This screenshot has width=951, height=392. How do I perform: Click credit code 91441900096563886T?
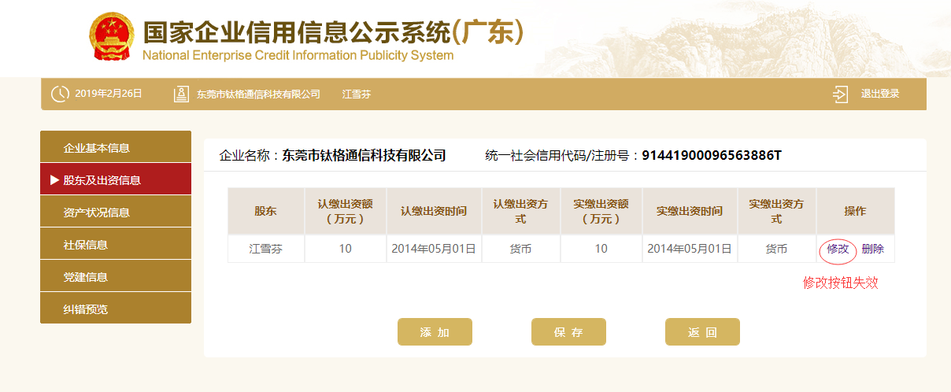(x=712, y=155)
